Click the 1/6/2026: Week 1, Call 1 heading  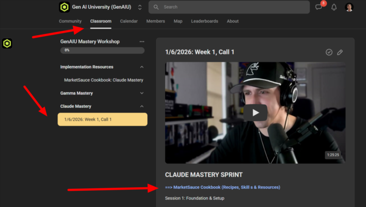click(x=200, y=52)
